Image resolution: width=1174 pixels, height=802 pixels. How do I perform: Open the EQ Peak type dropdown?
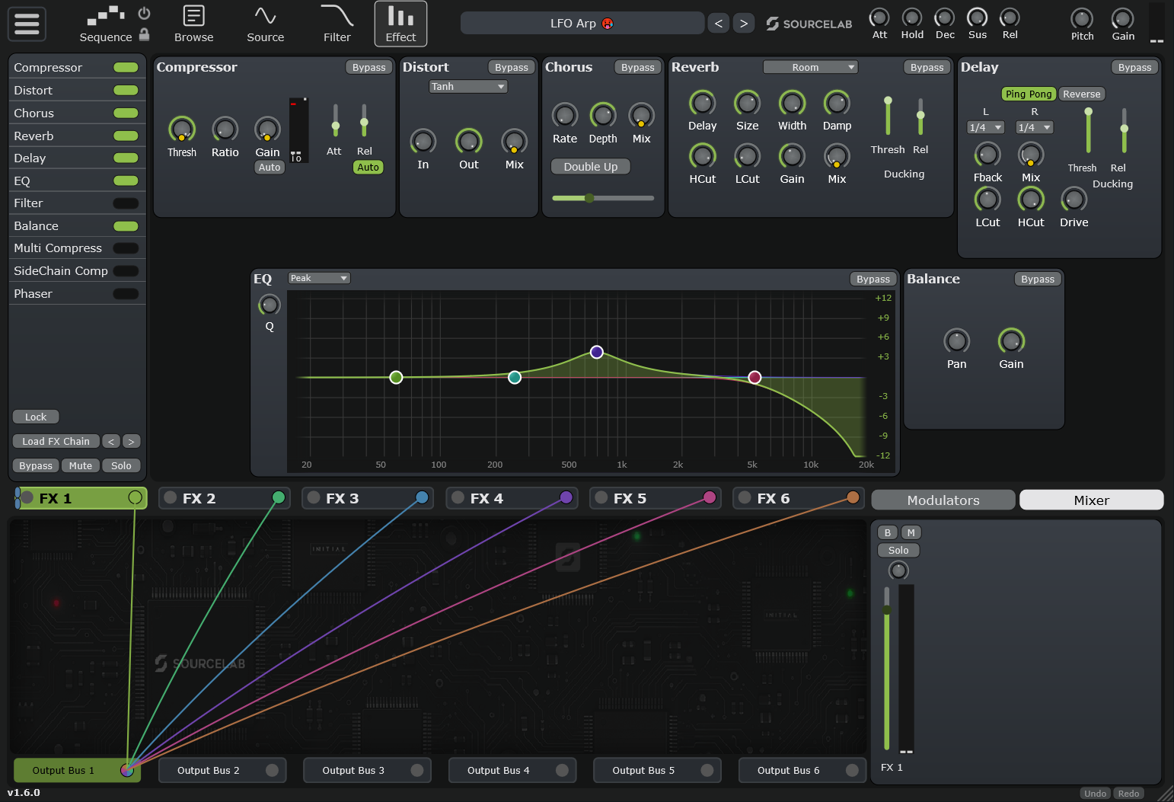(x=318, y=279)
